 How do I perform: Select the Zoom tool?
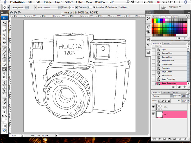point(4,112)
